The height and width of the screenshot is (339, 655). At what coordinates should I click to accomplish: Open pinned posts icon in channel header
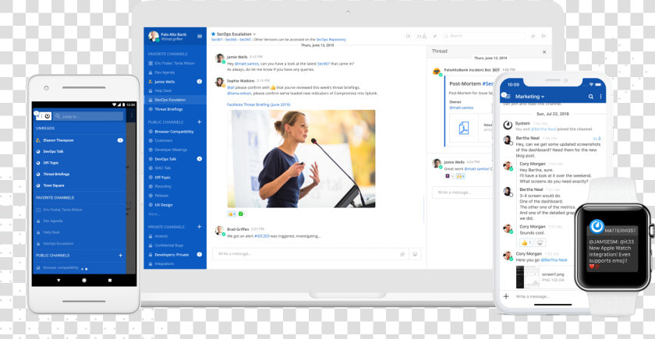point(434,37)
